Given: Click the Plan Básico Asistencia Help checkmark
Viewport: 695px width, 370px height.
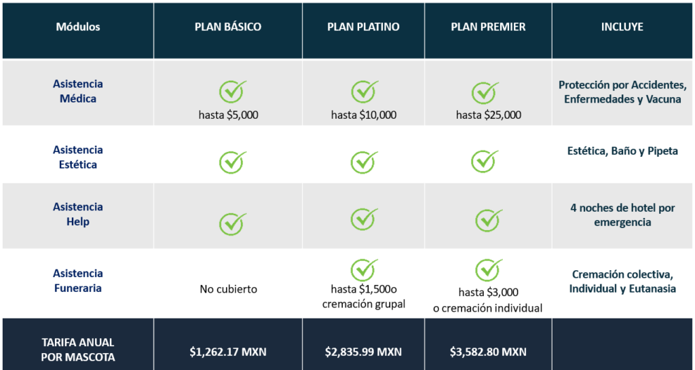Looking at the screenshot, I should 231,223.
